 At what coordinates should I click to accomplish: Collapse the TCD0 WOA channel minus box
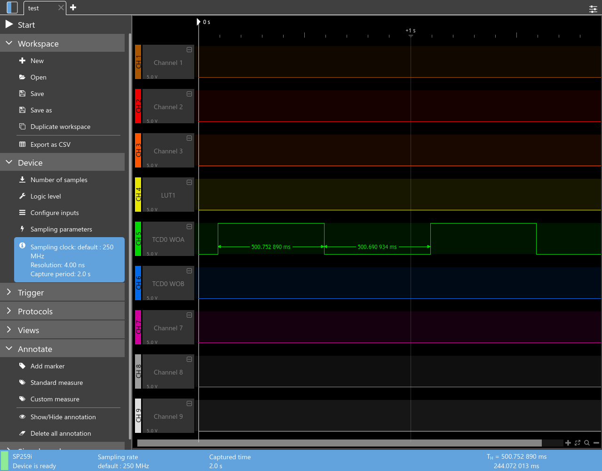click(x=189, y=227)
